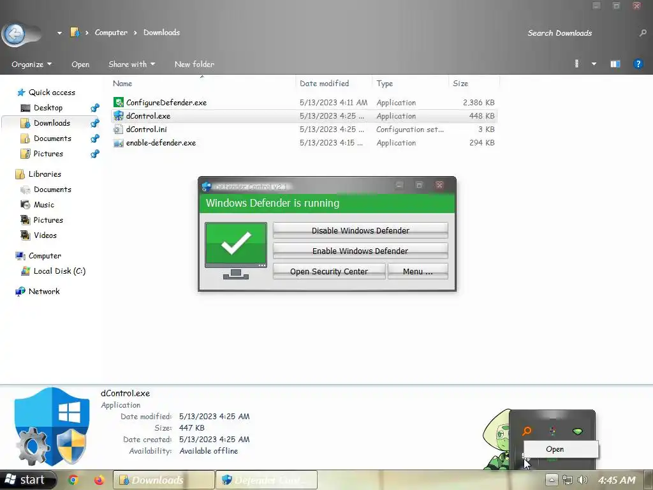653x490 pixels.
Task: Open the Music library
Action: [44, 205]
